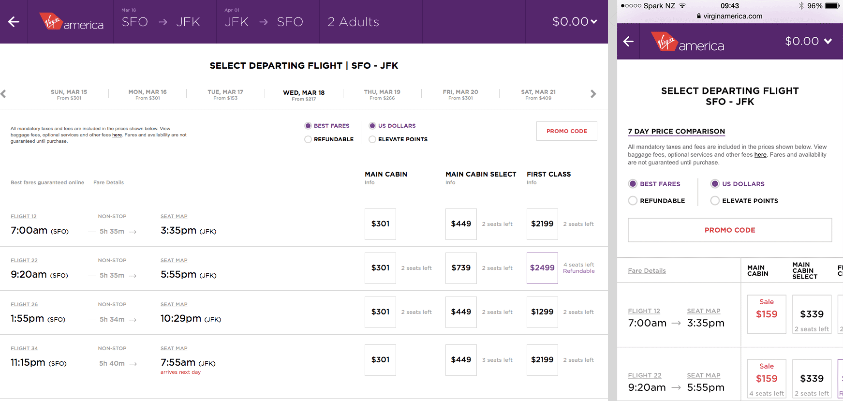Click the iOS battery icon
Viewport: 843px width, 401px height.
tap(832, 6)
